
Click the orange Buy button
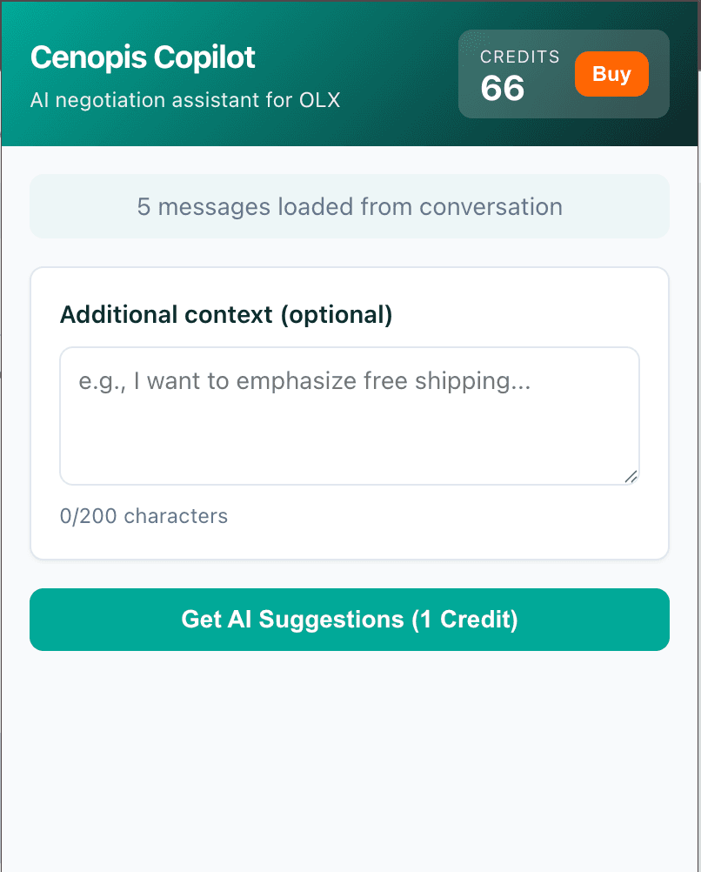611,74
